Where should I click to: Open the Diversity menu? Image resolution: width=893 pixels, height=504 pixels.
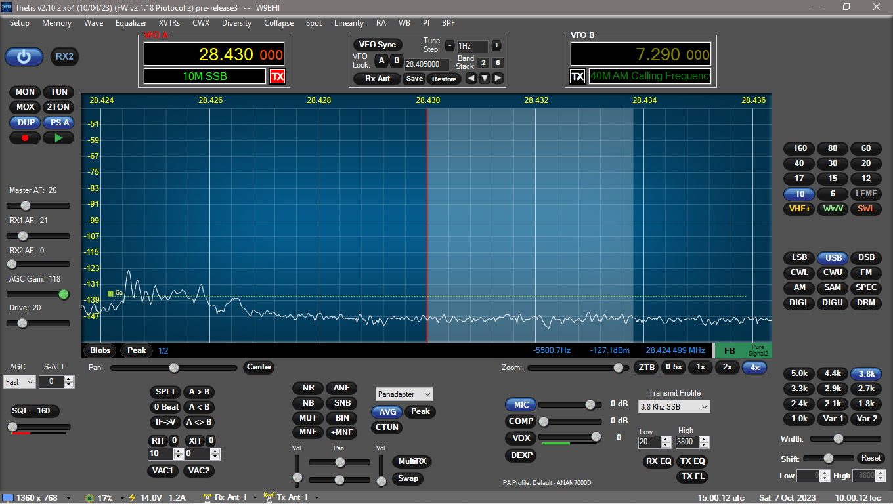coord(236,23)
